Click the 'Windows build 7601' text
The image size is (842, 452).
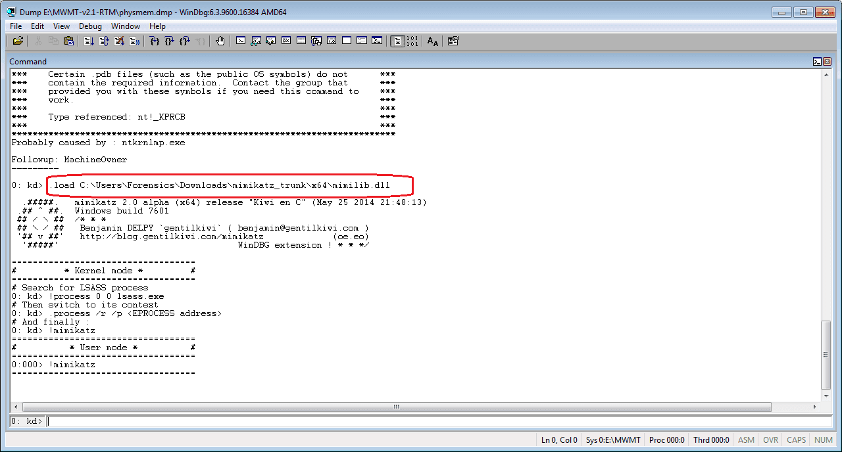click(x=122, y=211)
